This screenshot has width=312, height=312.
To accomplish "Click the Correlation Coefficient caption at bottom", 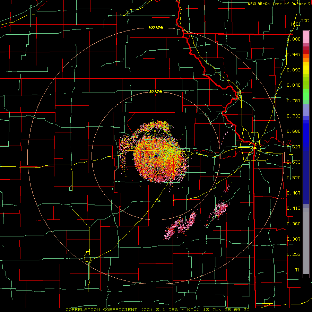I will (158, 310).
